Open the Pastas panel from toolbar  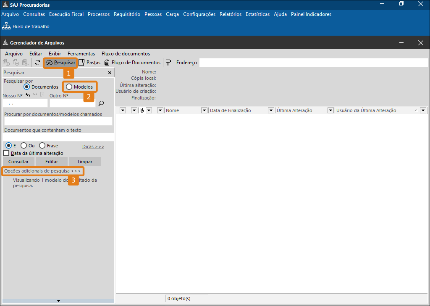pos(89,63)
